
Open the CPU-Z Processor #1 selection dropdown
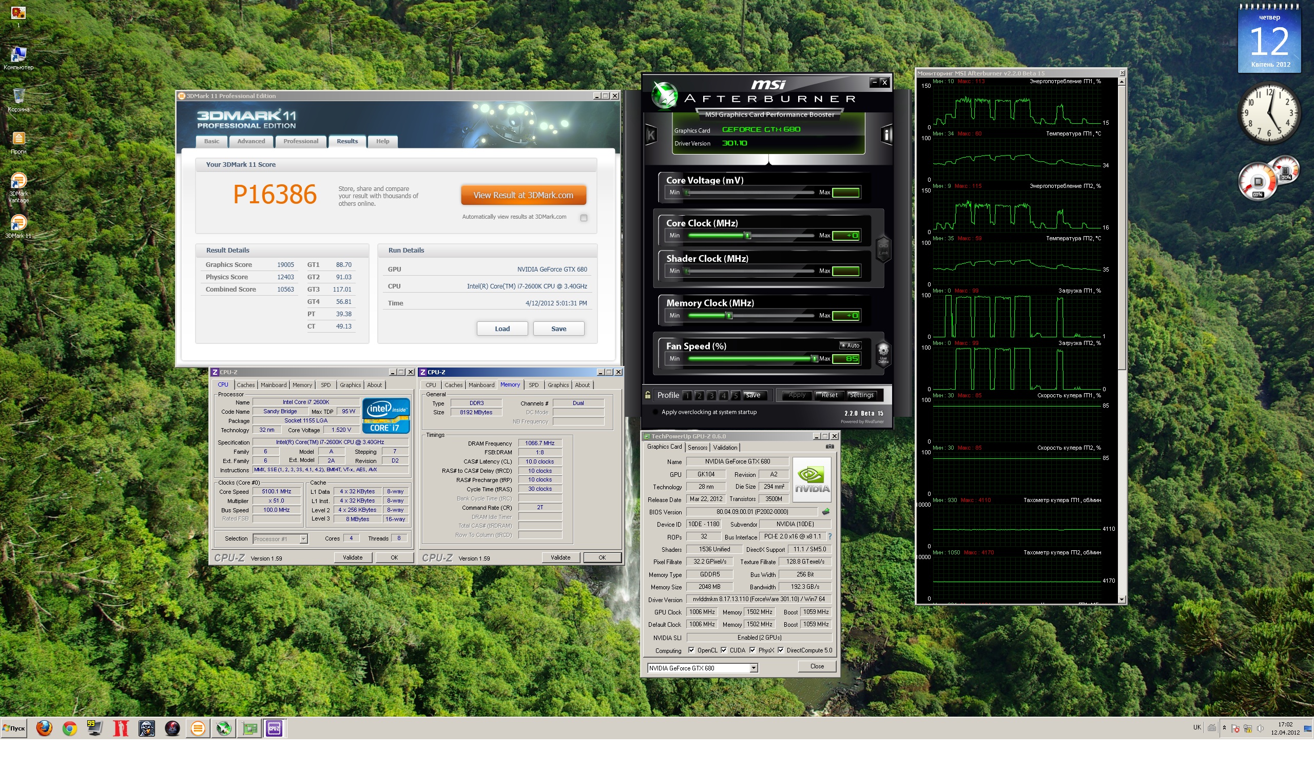tap(303, 539)
